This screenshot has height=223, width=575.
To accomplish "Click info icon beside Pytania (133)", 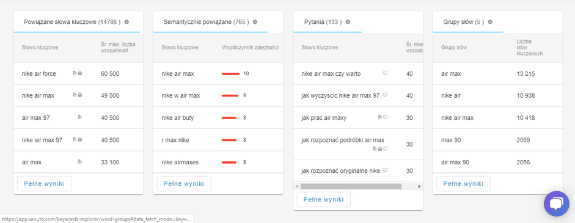I will click(x=348, y=22).
